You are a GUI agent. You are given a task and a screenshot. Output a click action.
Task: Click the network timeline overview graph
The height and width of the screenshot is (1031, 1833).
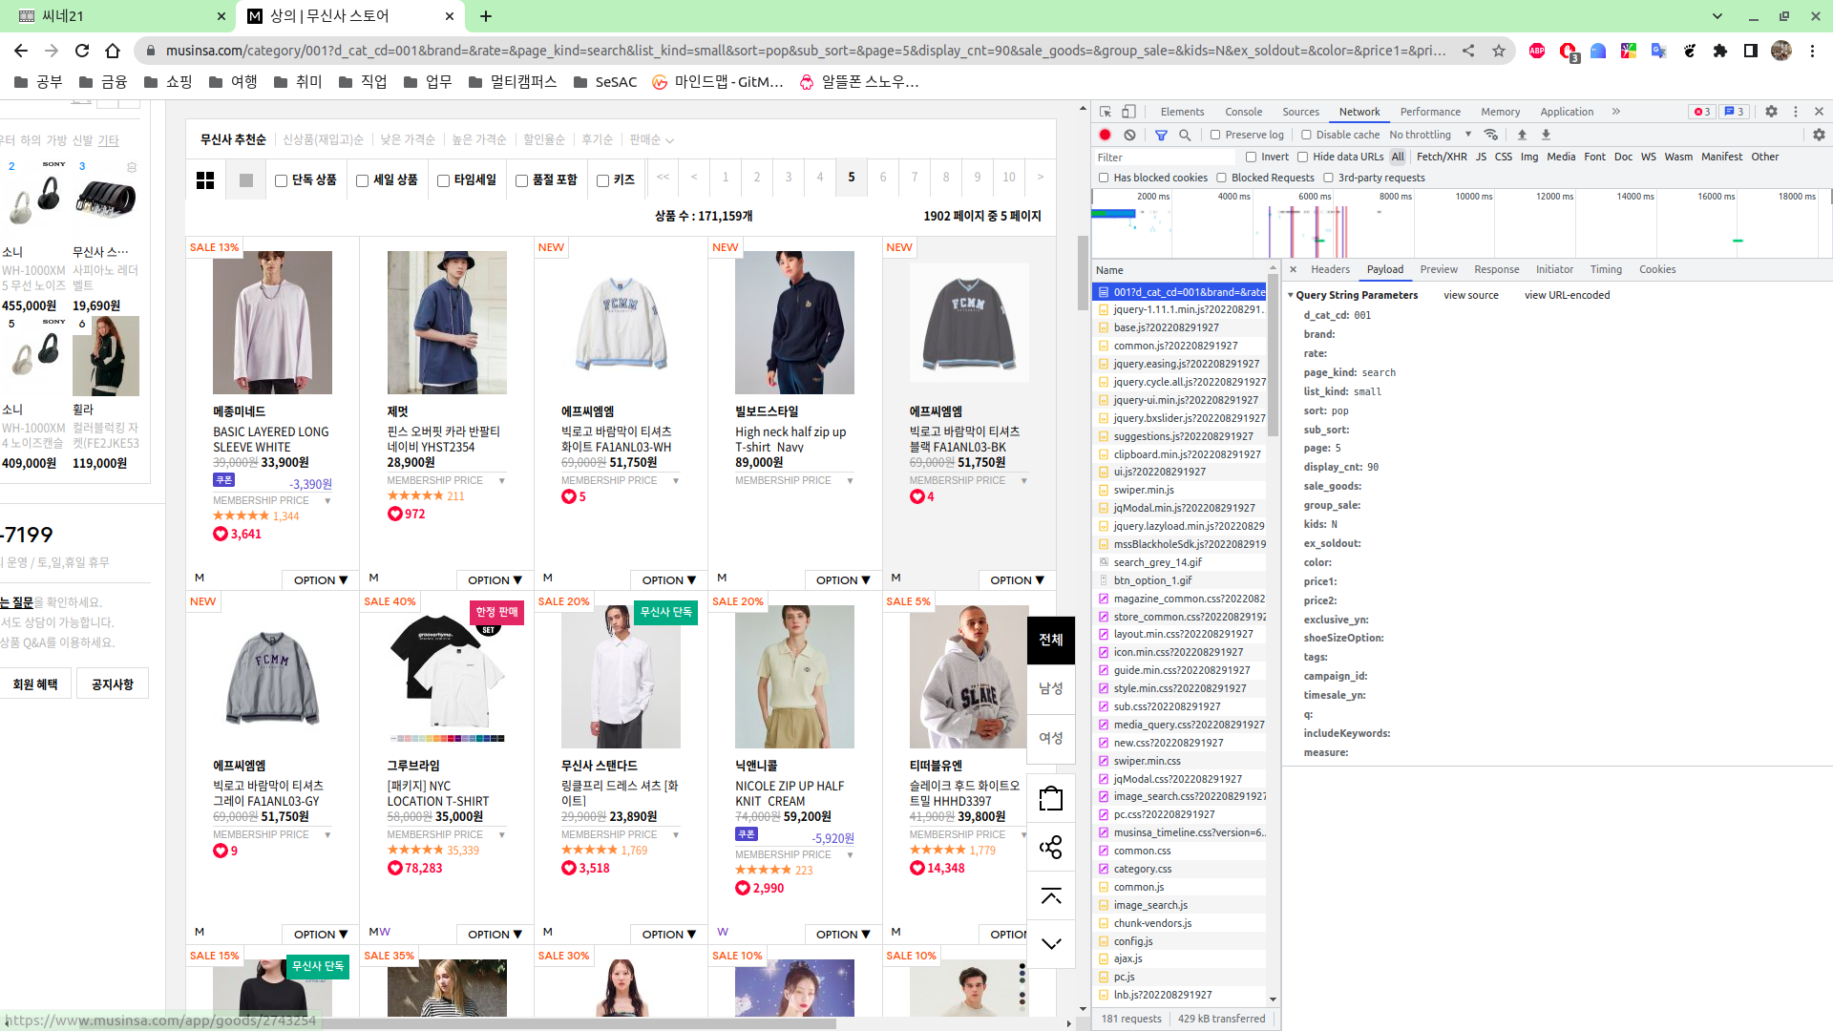(x=1461, y=224)
